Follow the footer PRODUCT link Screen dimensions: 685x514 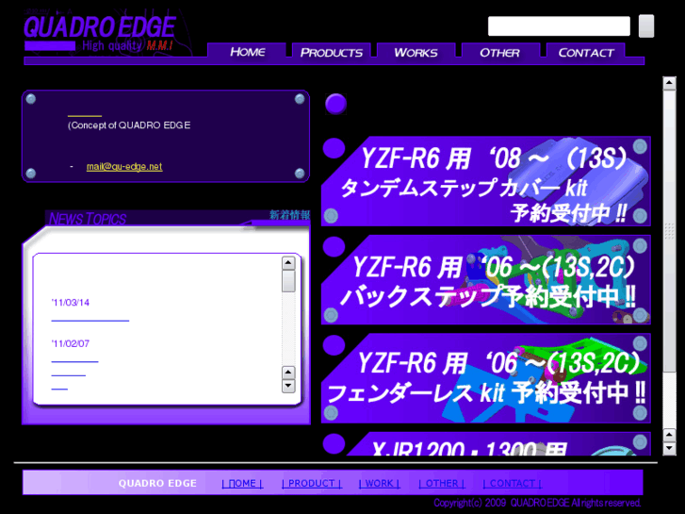(x=312, y=484)
